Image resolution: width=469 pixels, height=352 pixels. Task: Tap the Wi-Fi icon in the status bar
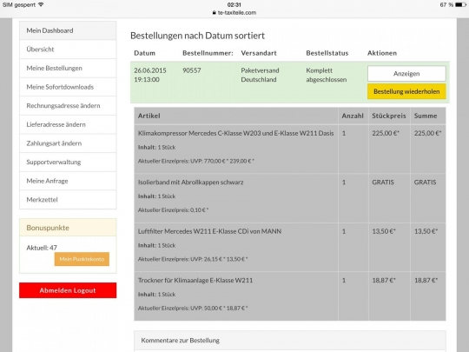[x=41, y=4]
